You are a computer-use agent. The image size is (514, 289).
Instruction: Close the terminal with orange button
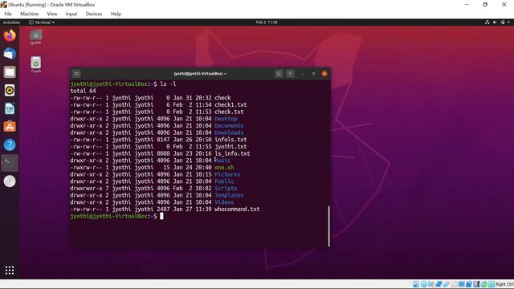(324, 74)
